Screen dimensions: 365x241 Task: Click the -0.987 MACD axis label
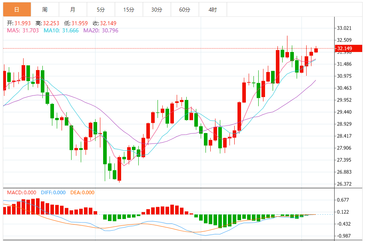(x=343, y=236)
